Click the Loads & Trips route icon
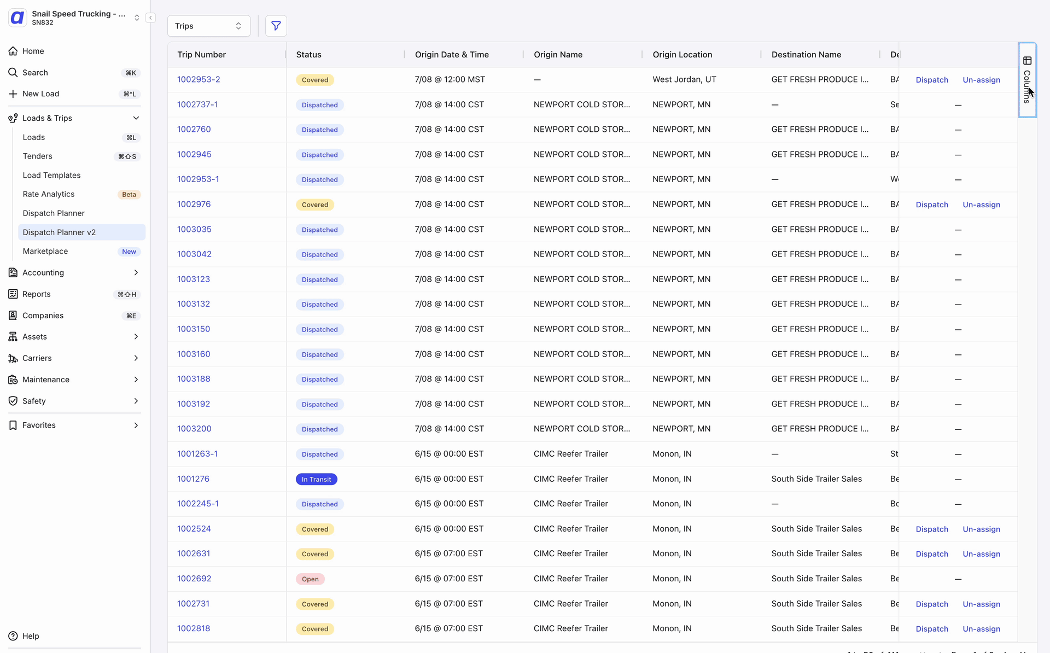This screenshot has width=1050, height=653. coord(13,118)
